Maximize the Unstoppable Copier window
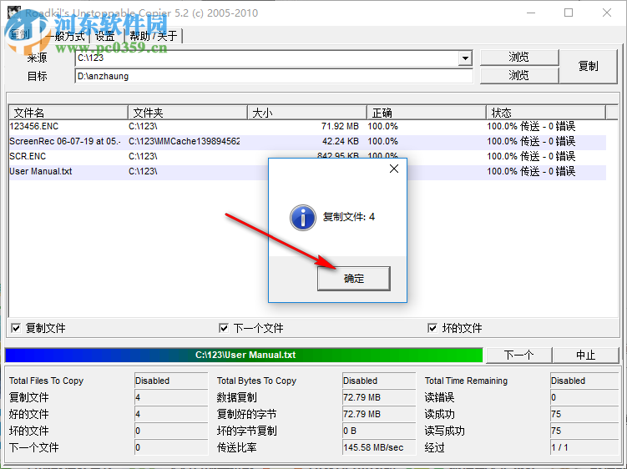Screen dimensions: 627x469 (569, 13)
